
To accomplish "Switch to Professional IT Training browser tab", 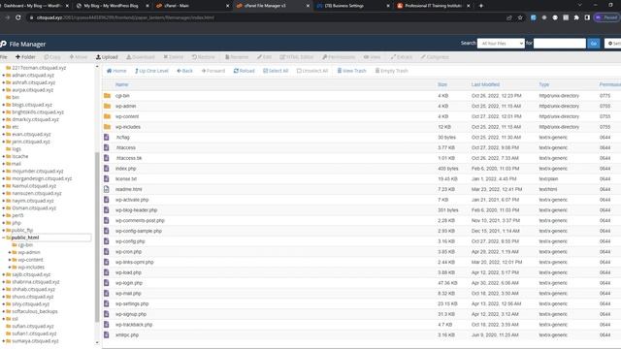I will pos(434,6).
